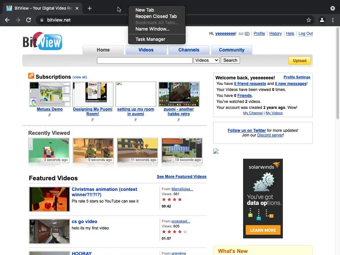Reload the page with refresh icon

tap(29, 20)
